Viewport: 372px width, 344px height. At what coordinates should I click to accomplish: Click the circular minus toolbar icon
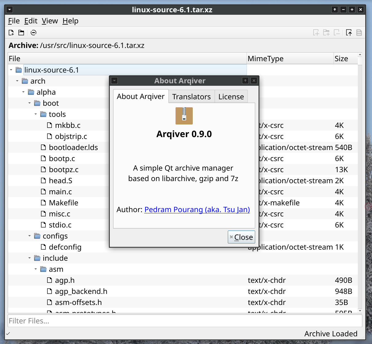[34, 33]
